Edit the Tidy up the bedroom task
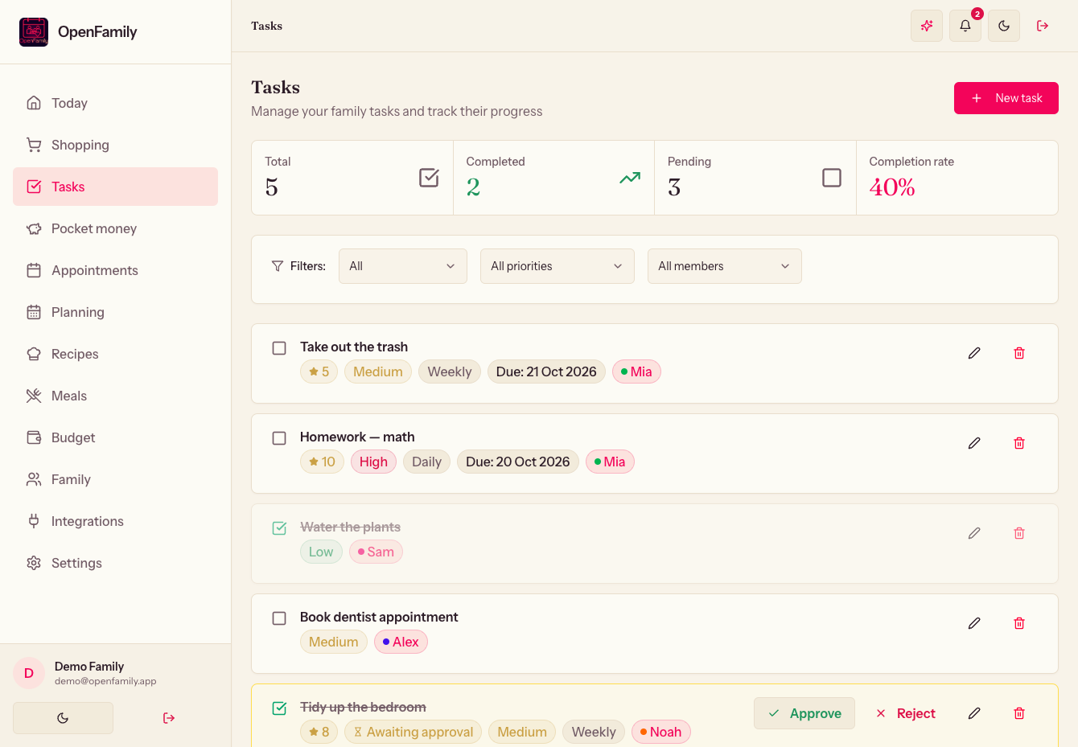1078x747 pixels. 974,713
